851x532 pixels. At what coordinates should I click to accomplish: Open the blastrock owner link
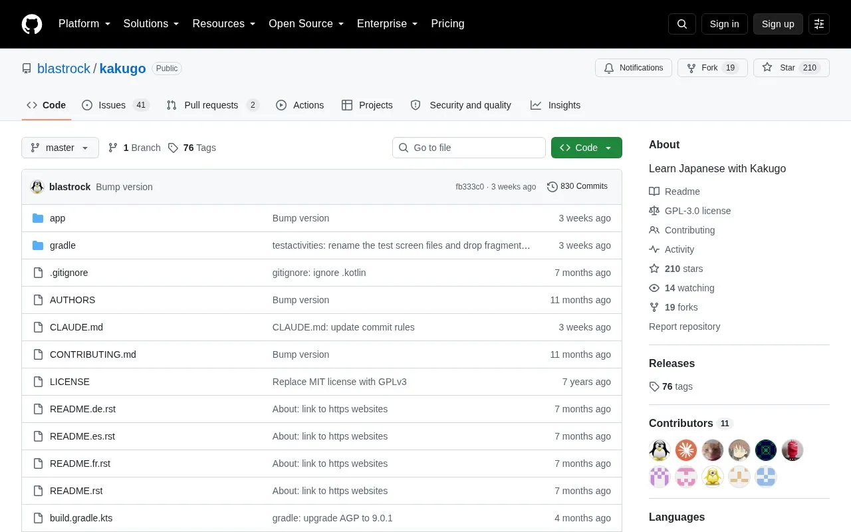tap(64, 68)
